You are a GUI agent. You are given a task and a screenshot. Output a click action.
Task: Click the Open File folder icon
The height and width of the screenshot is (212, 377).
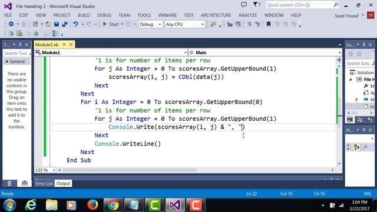pos(48,24)
